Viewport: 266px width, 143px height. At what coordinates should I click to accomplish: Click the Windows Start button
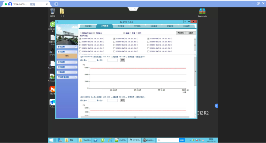(x=51, y=140)
